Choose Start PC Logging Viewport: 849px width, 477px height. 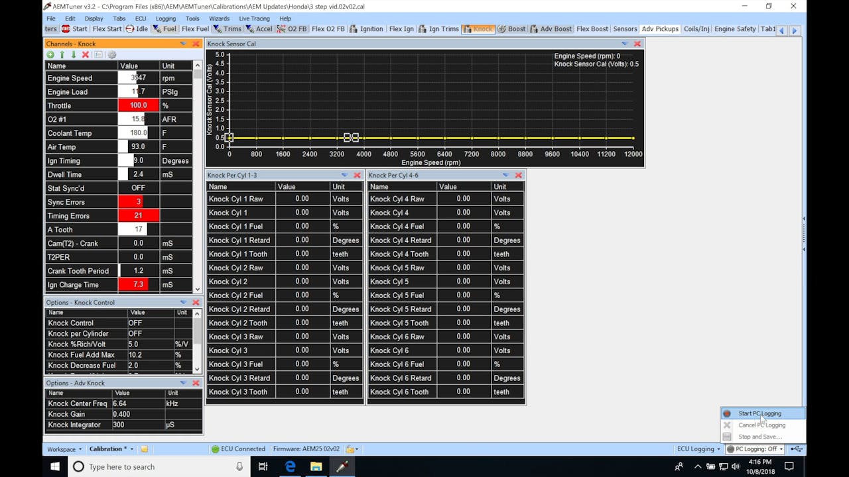click(x=761, y=413)
